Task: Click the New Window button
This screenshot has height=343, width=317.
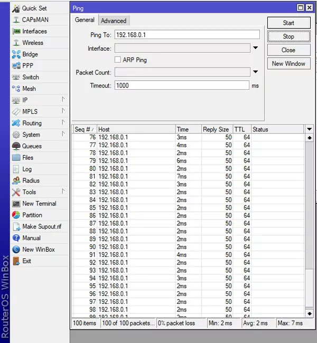Action: click(288, 64)
